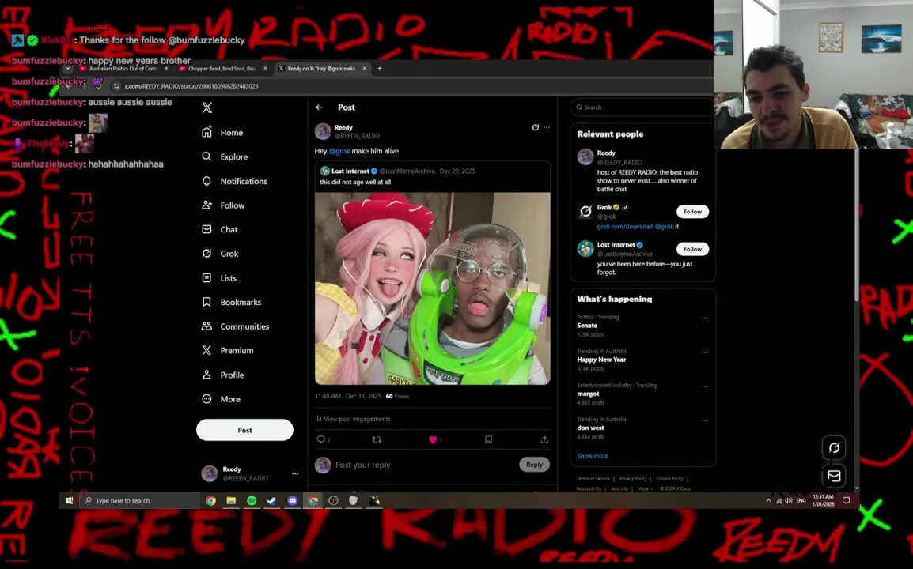Open options dots for Happy New Year

click(705, 352)
